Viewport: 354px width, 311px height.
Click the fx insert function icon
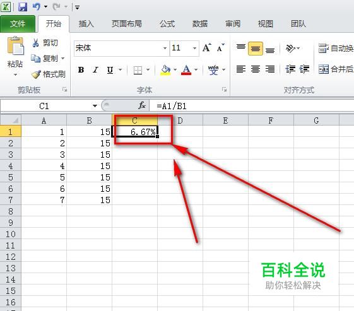point(142,105)
